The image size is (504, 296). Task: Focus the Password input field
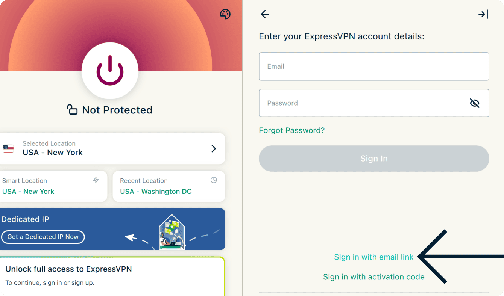coord(361,103)
